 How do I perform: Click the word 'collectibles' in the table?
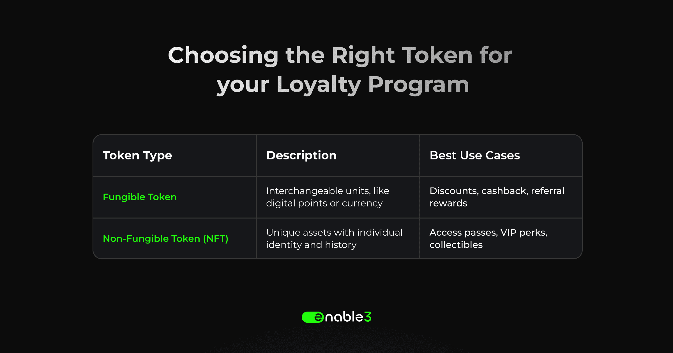456,245
